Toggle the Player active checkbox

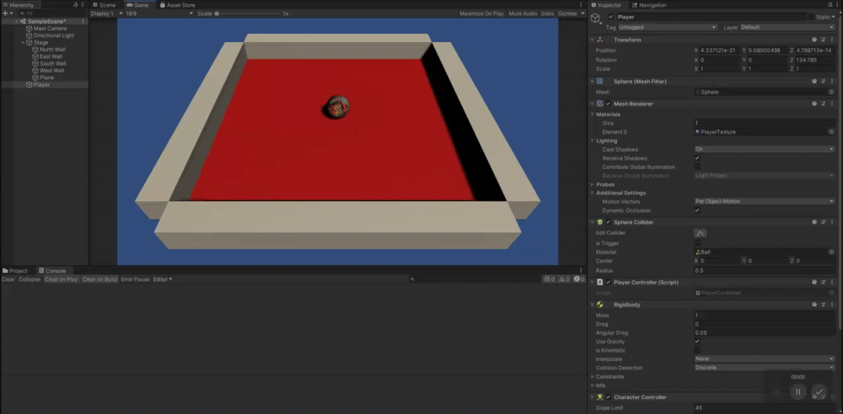610,17
